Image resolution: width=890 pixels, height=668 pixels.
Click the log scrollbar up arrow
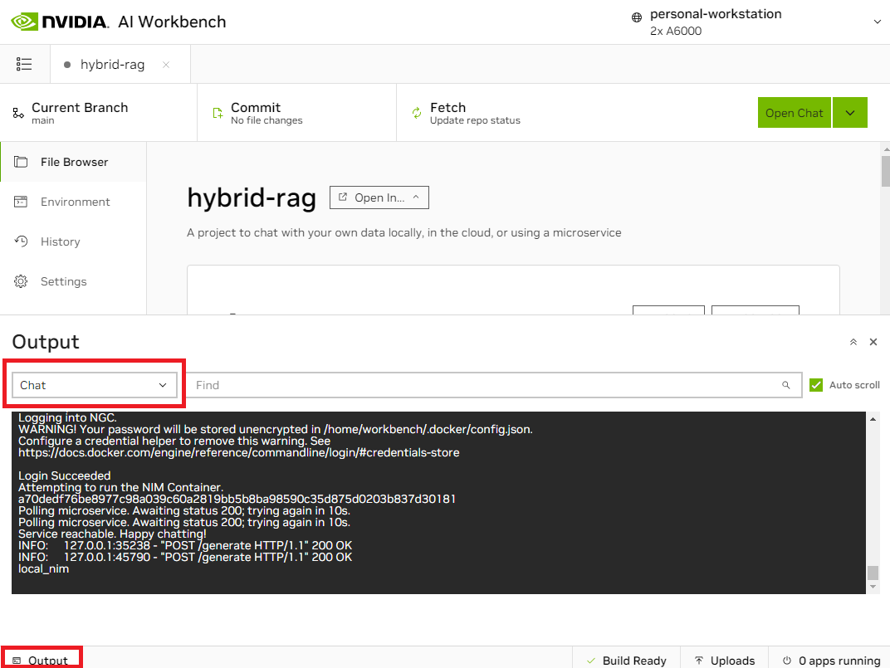tap(873, 419)
